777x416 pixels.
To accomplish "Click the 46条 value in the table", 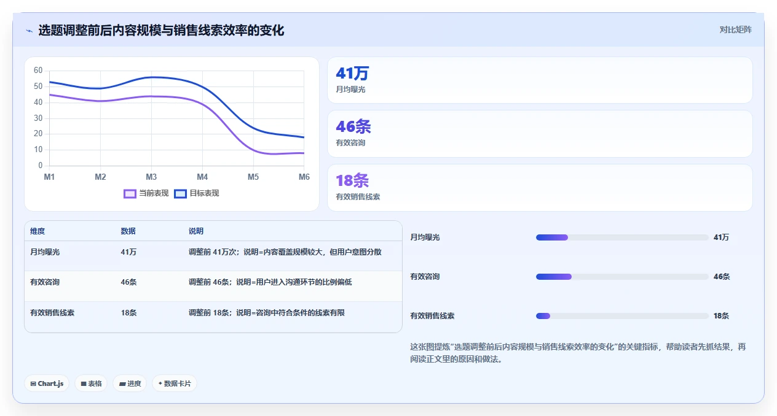I will point(129,282).
